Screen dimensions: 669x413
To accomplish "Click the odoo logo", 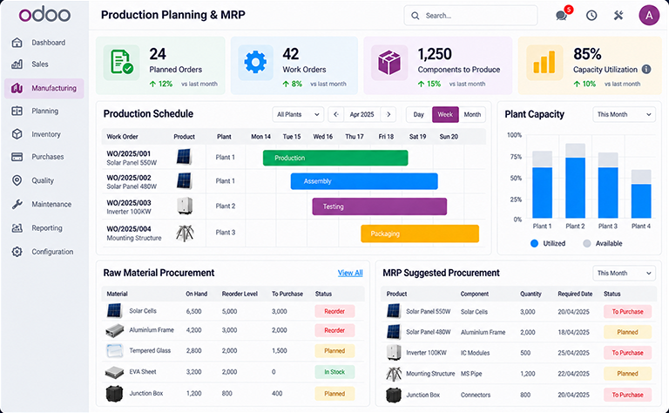I will coord(44,15).
